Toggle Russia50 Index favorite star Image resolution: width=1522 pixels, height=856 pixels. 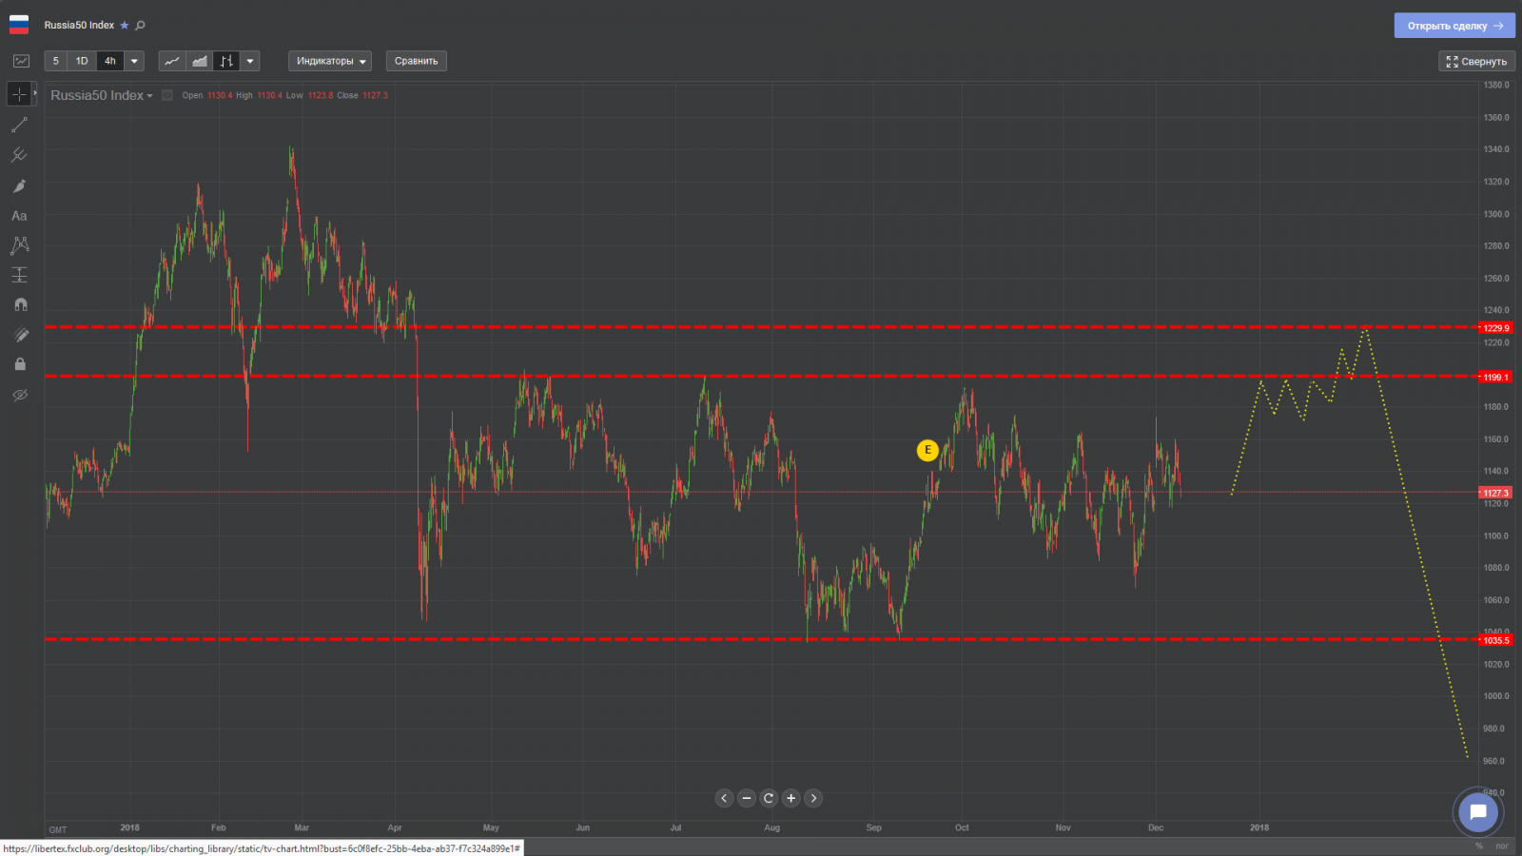[x=125, y=26]
